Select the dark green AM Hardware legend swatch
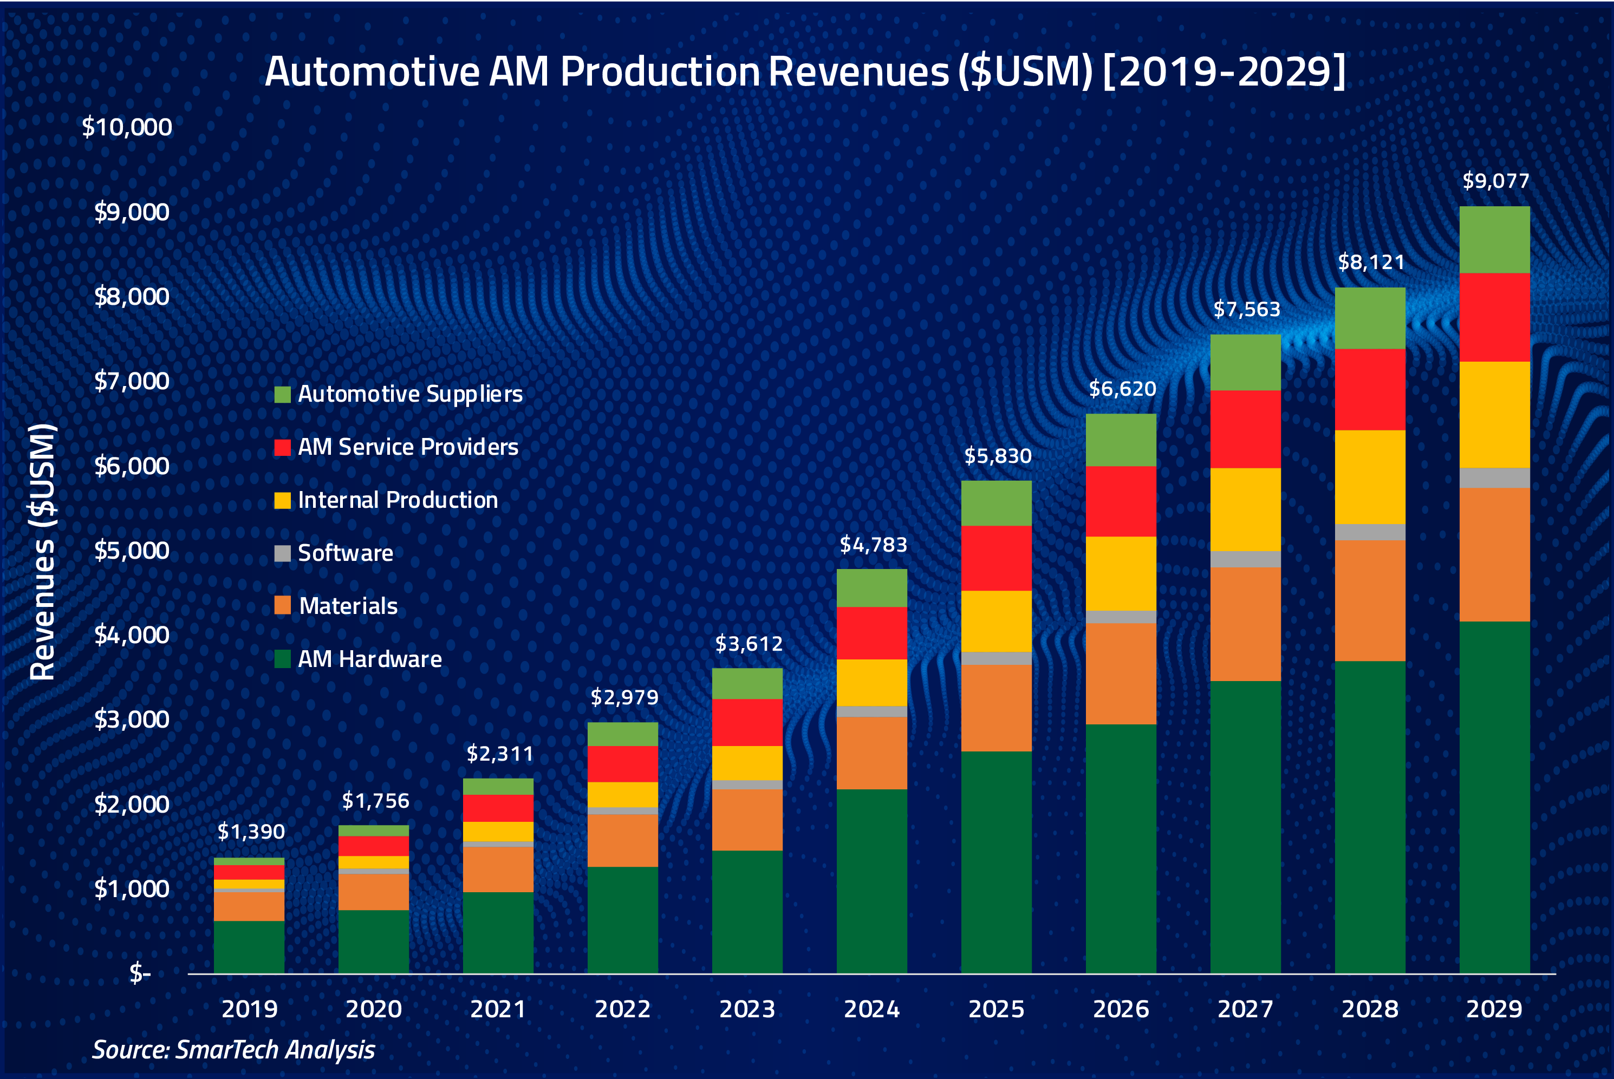 [x=282, y=658]
